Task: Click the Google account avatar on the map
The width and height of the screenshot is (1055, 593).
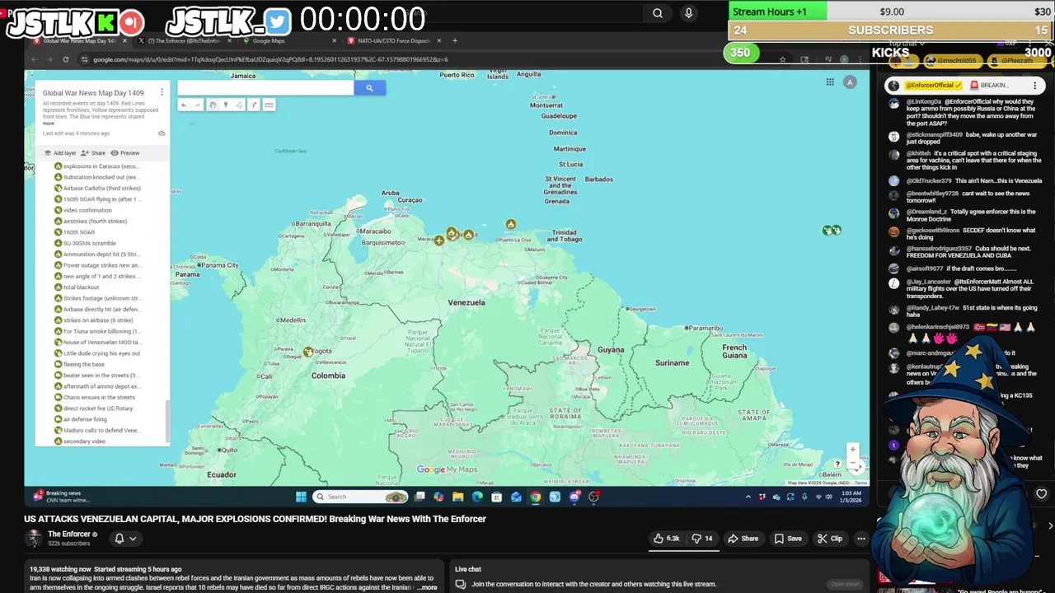Action: coord(850,82)
